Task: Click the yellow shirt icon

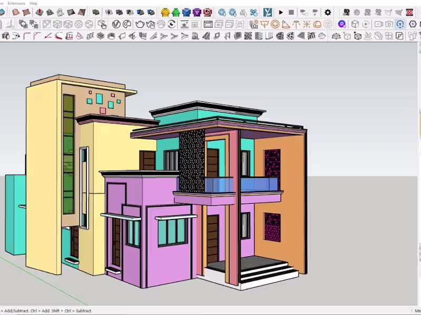Action: (x=165, y=12)
